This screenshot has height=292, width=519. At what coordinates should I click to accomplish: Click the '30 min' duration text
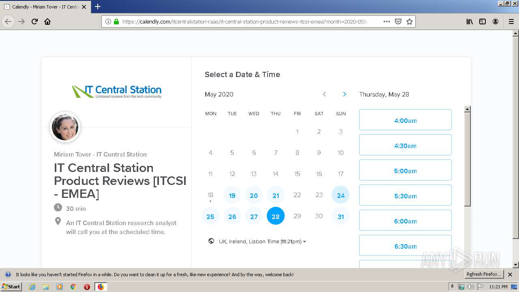click(x=76, y=208)
